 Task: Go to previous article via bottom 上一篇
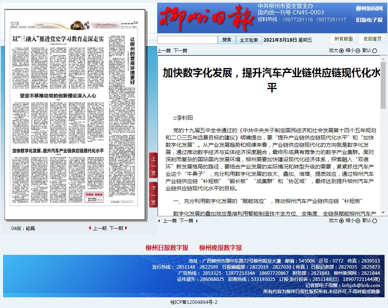(169, 221)
